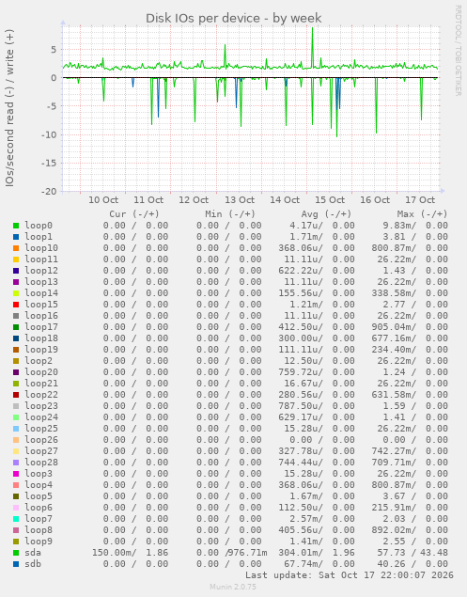
Task: Click the '10 Oct' x-axis label
Action: (103, 200)
